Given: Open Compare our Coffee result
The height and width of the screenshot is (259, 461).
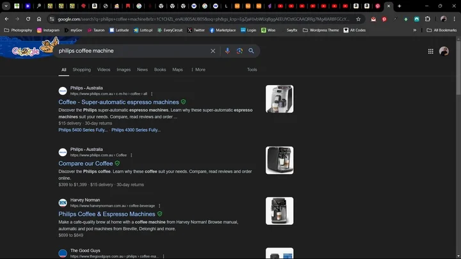Looking at the screenshot, I should [86, 164].
